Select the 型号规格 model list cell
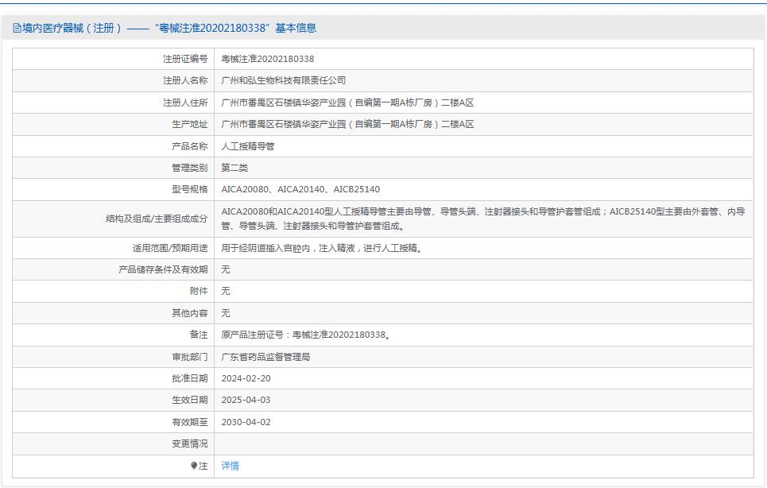The image size is (767, 488). click(302, 190)
